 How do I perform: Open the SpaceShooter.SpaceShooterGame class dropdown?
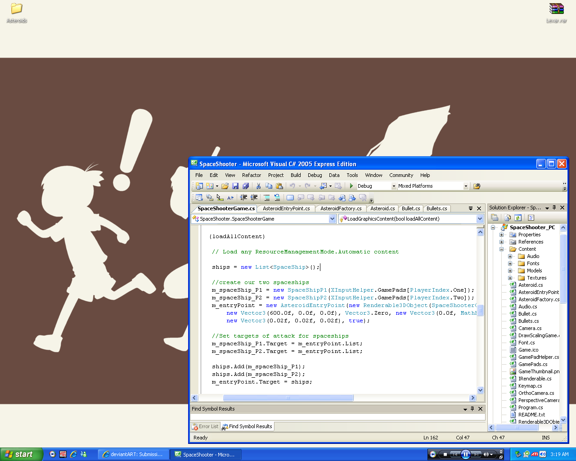click(333, 219)
